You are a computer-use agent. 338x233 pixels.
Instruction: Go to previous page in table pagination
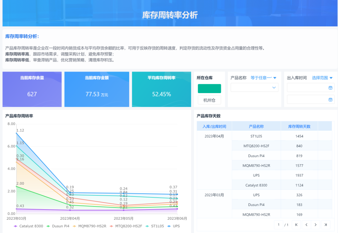click(306, 225)
